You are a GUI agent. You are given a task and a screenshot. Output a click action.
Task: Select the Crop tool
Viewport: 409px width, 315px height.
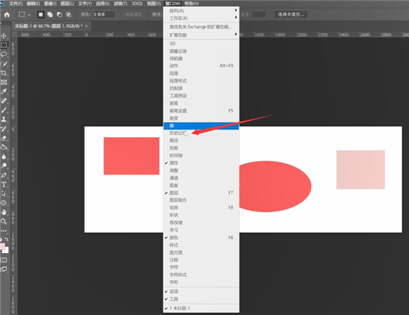4,73
